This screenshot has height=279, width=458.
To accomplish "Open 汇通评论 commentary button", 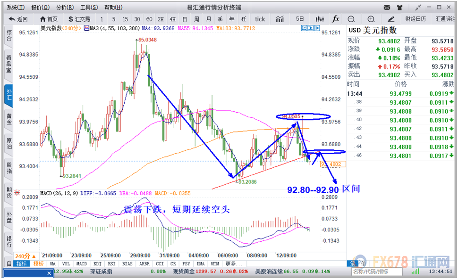I will (445, 19).
